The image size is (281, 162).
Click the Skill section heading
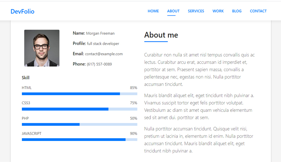[26, 78]
